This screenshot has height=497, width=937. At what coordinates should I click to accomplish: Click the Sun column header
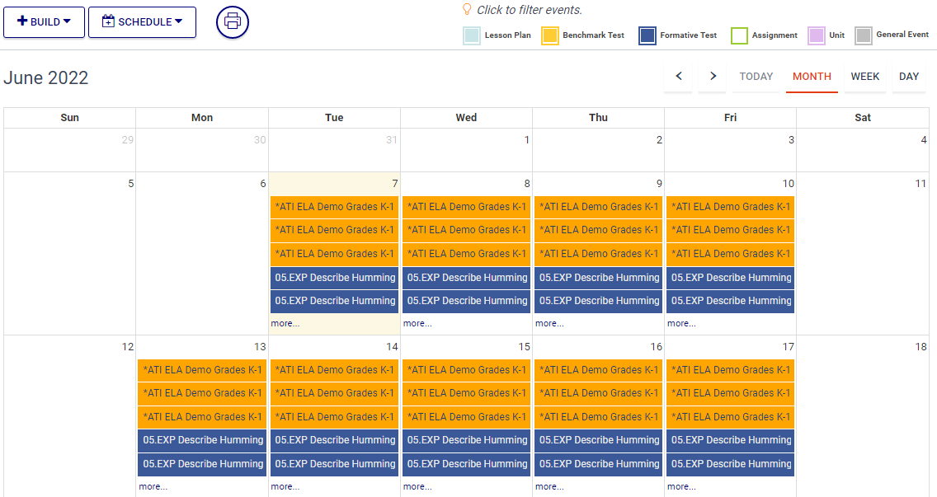pos(69,118)
